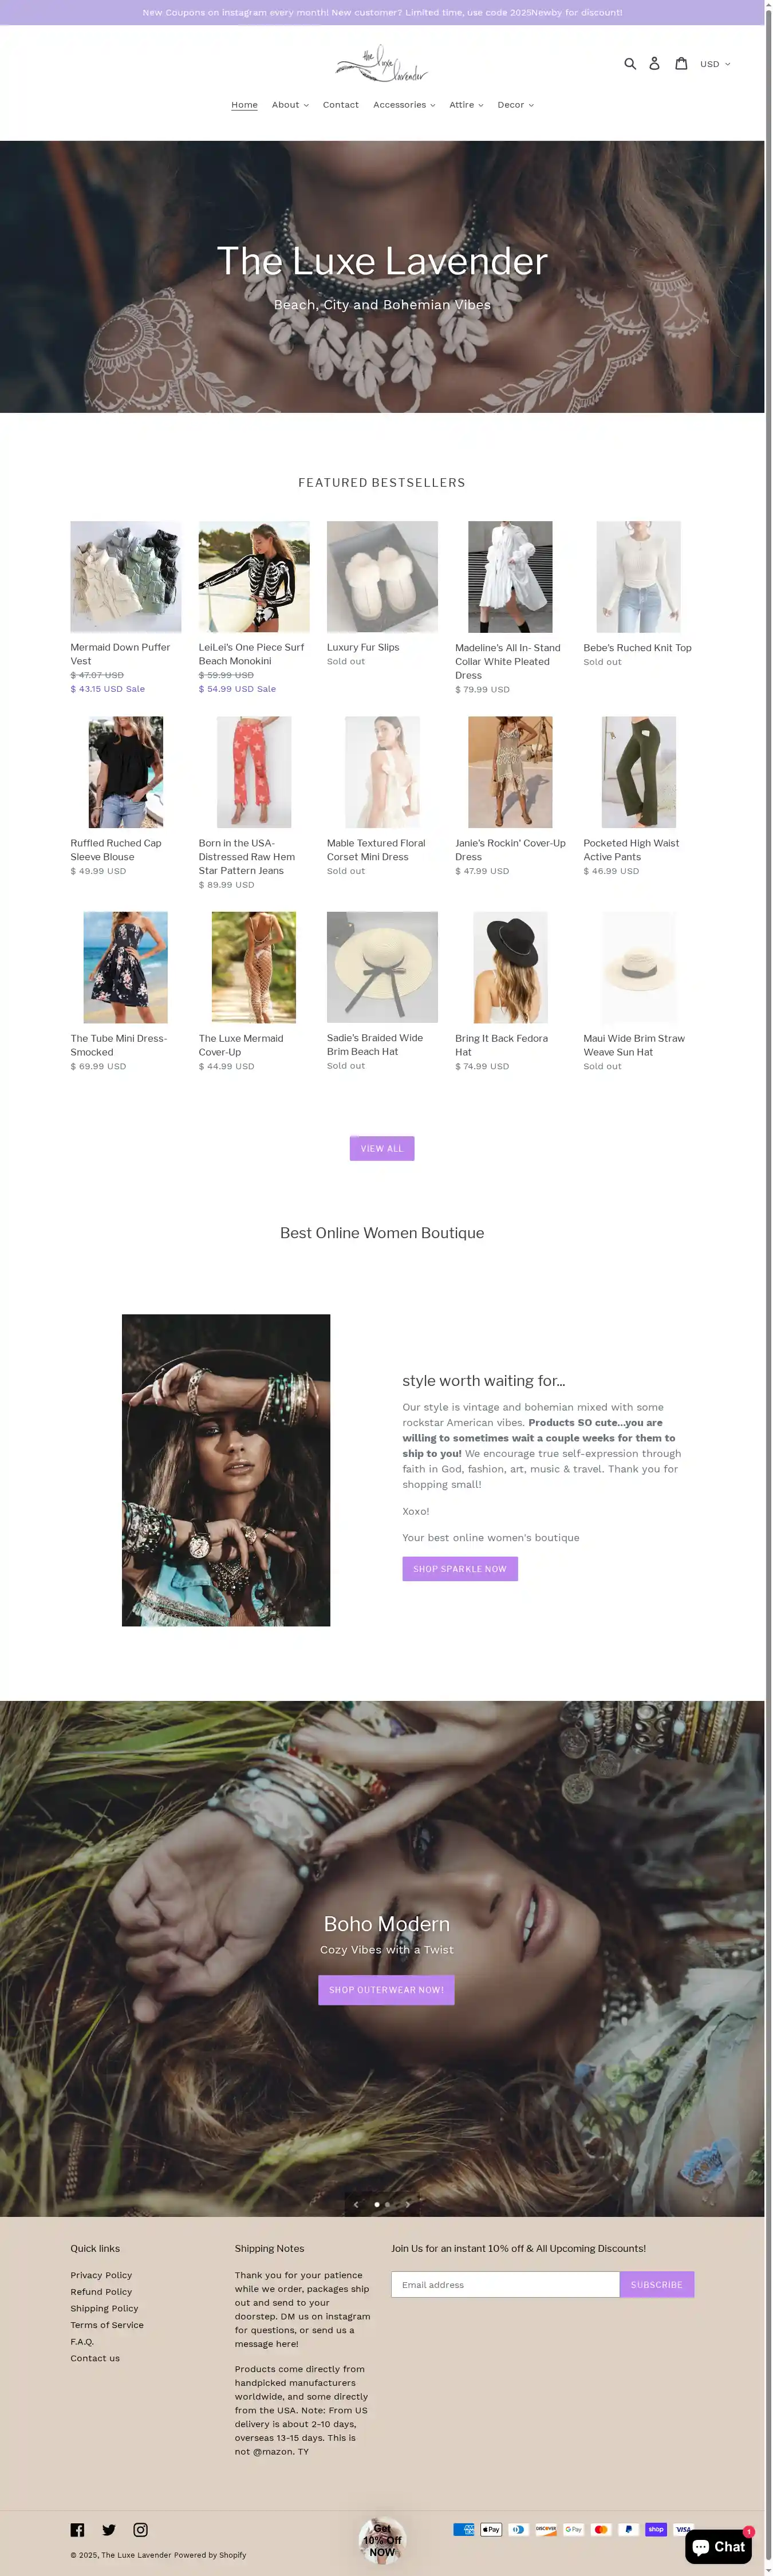
Task: Expand the Attire dropdown menu
Action: coord(466,105)
